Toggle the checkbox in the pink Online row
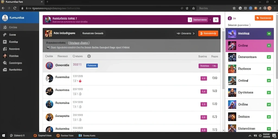 (x=269, y=46)
